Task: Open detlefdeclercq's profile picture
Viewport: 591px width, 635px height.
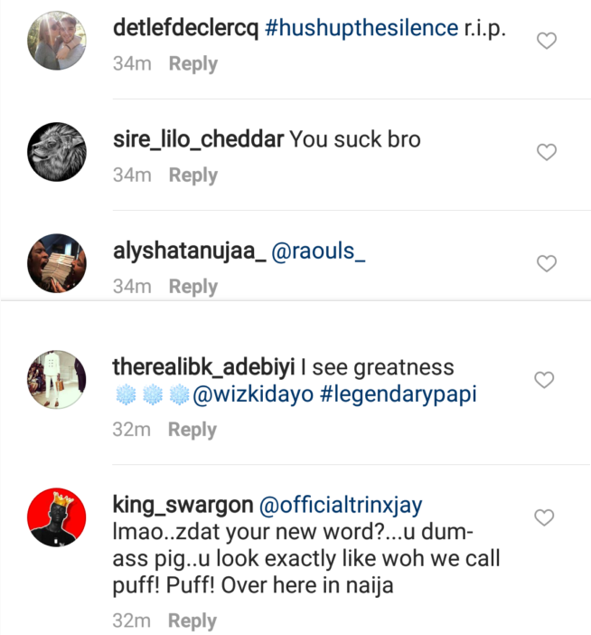Action: pos(57,41)
